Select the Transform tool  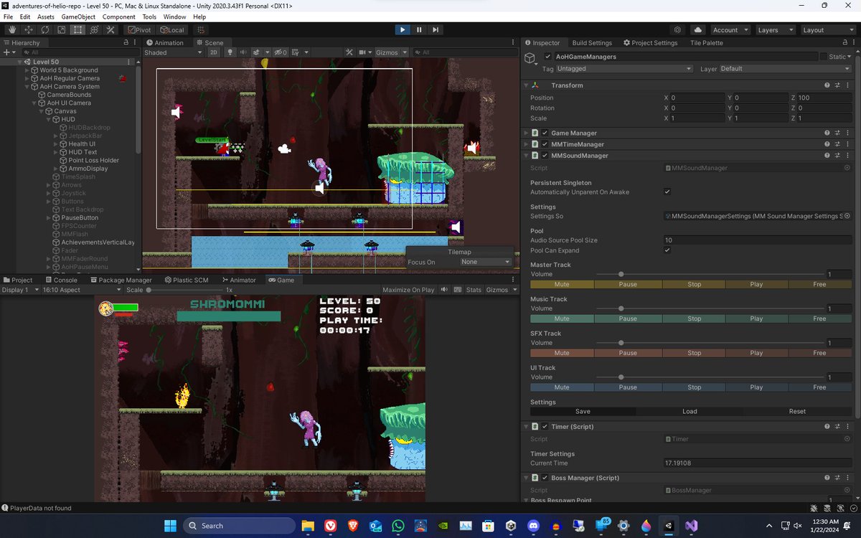(94, 30)
